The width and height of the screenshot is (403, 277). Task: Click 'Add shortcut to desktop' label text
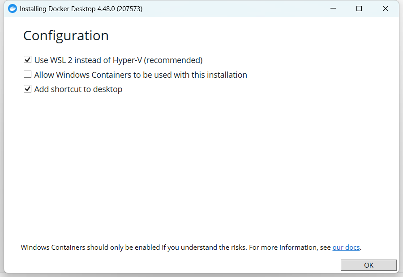point(78,89)
